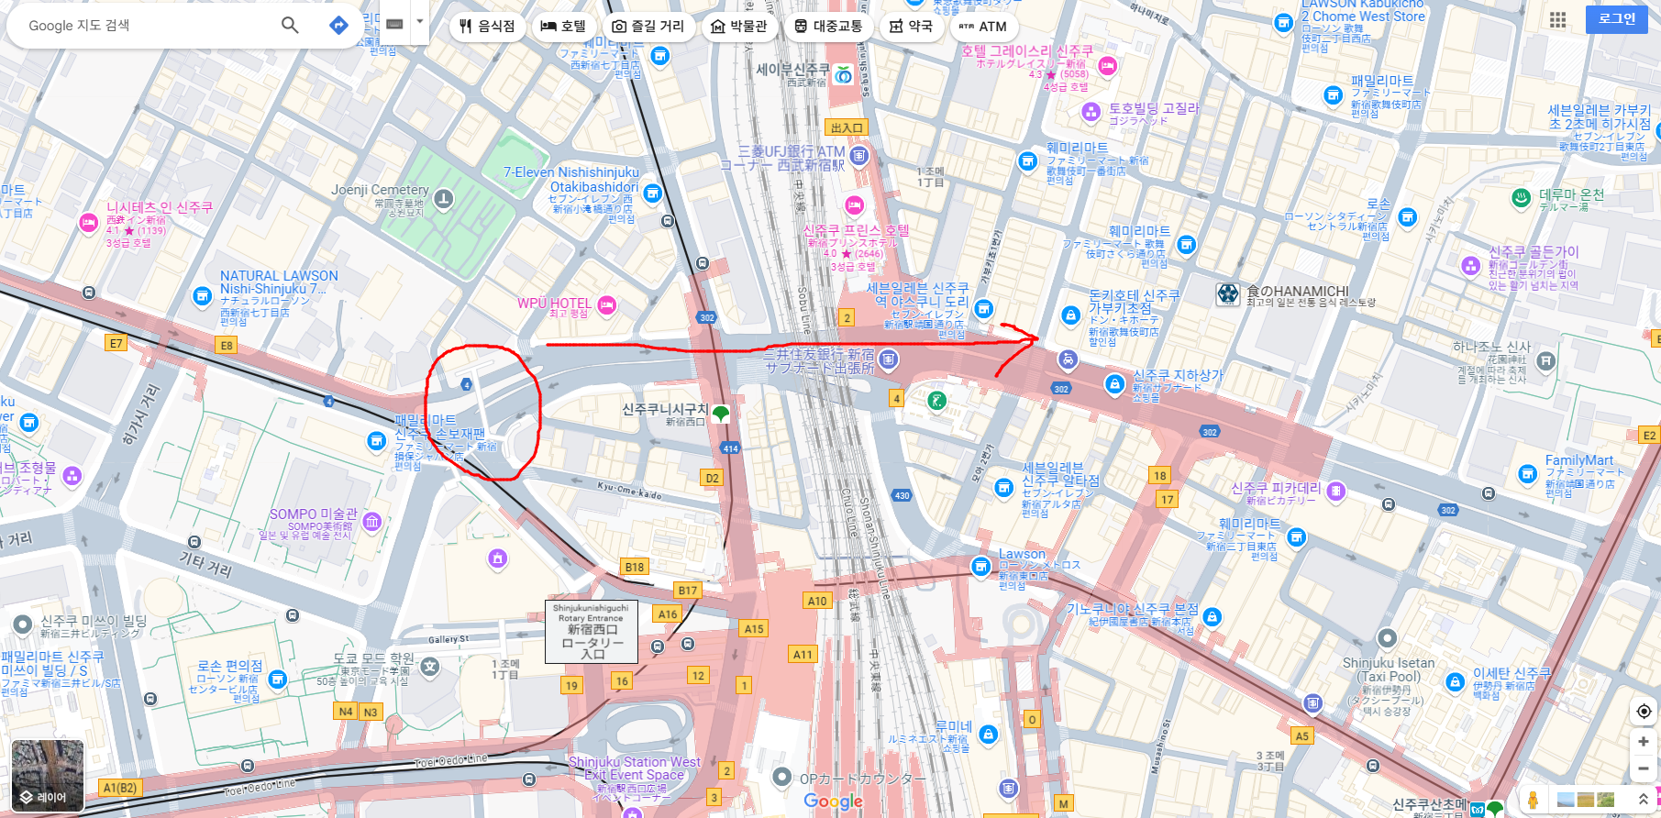Viewport: 1661px width, 818px height.
Task: Zoom out with the minus button
Action: pos(1644,768)
